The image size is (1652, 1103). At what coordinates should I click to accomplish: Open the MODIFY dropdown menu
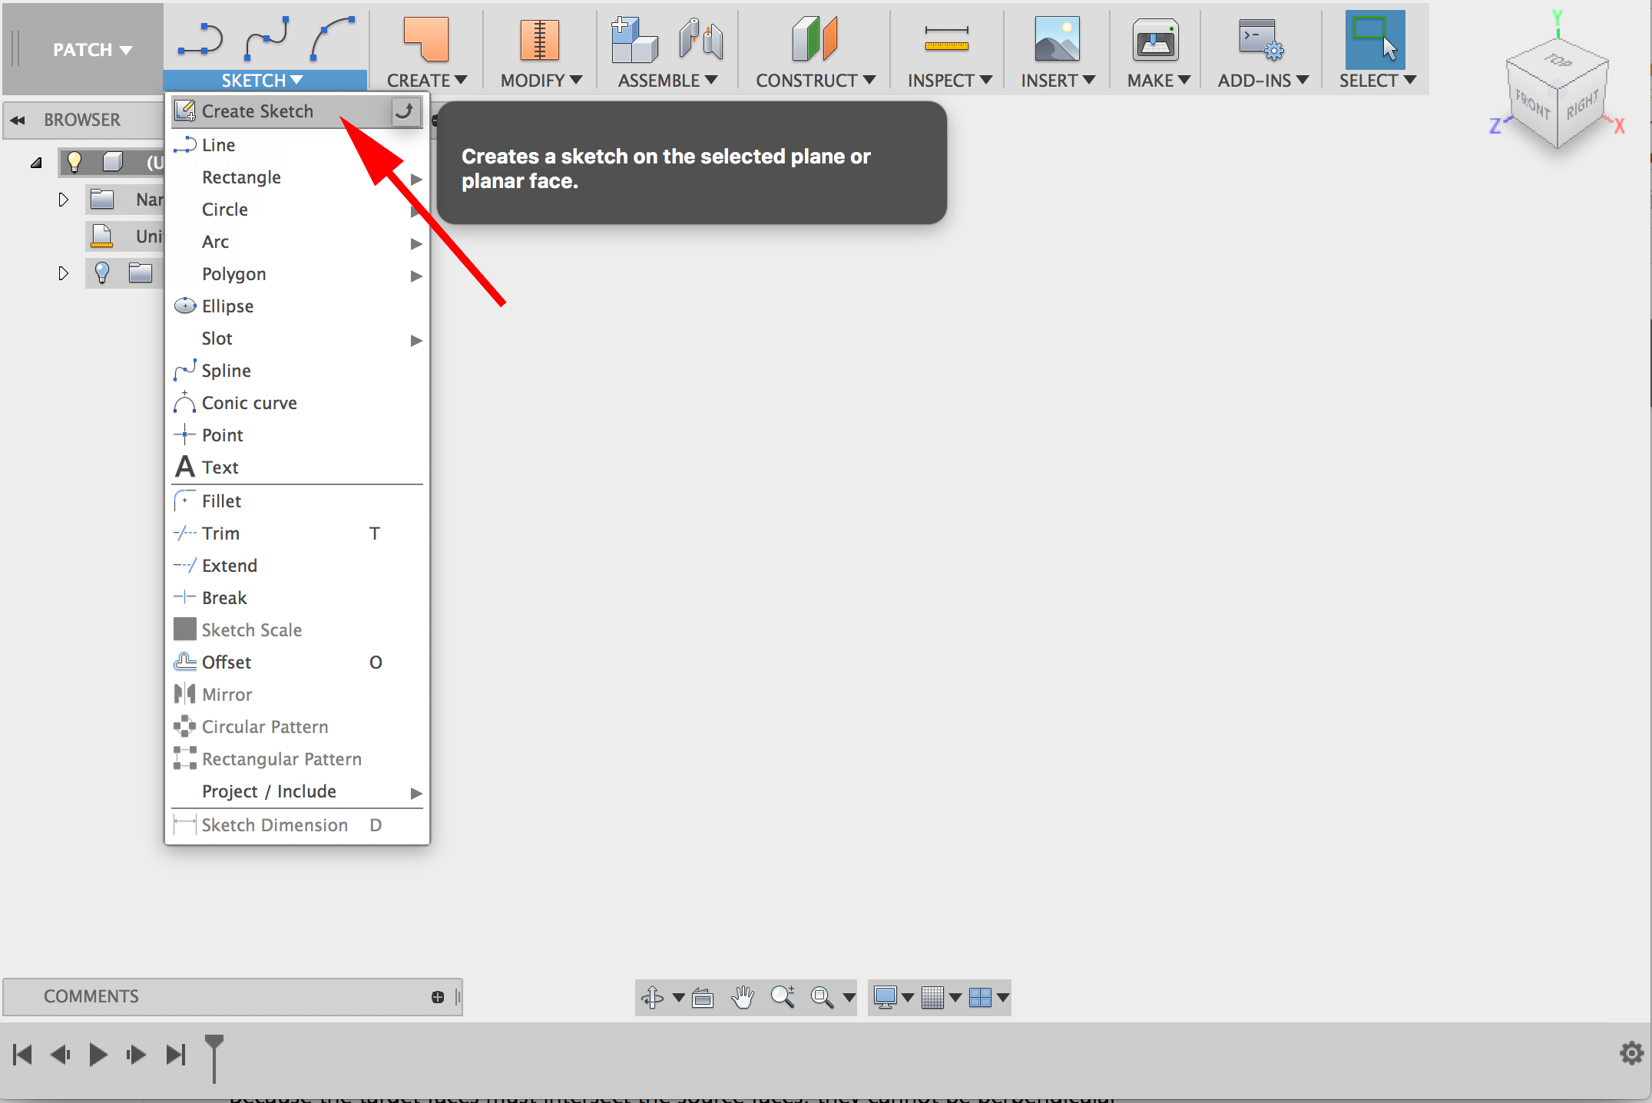(x=541, y=81)
